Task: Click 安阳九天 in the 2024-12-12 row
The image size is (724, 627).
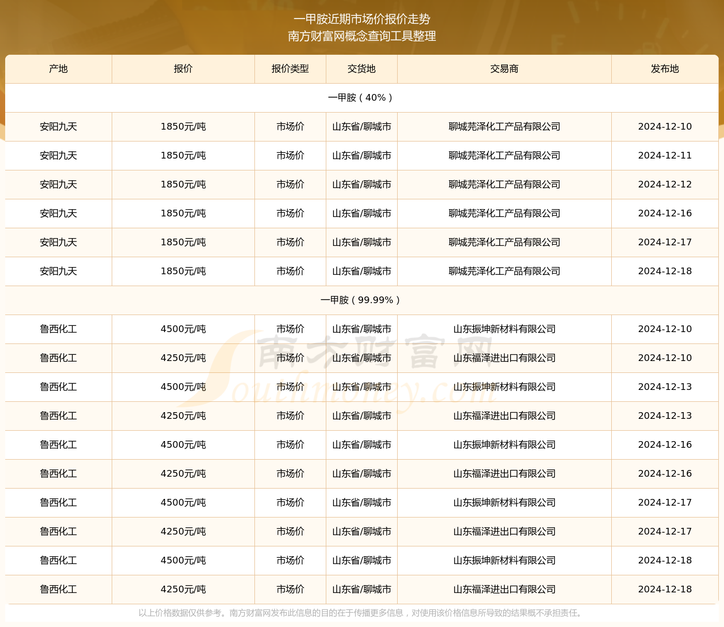Action: click(x=58, y=184)
